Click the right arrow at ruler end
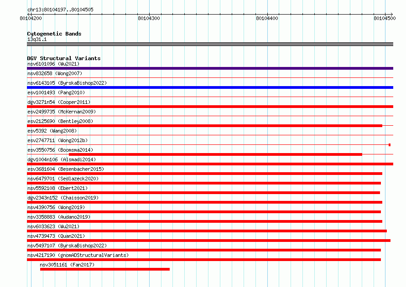This screenshot has width=406, height=287. coord(391,14)
